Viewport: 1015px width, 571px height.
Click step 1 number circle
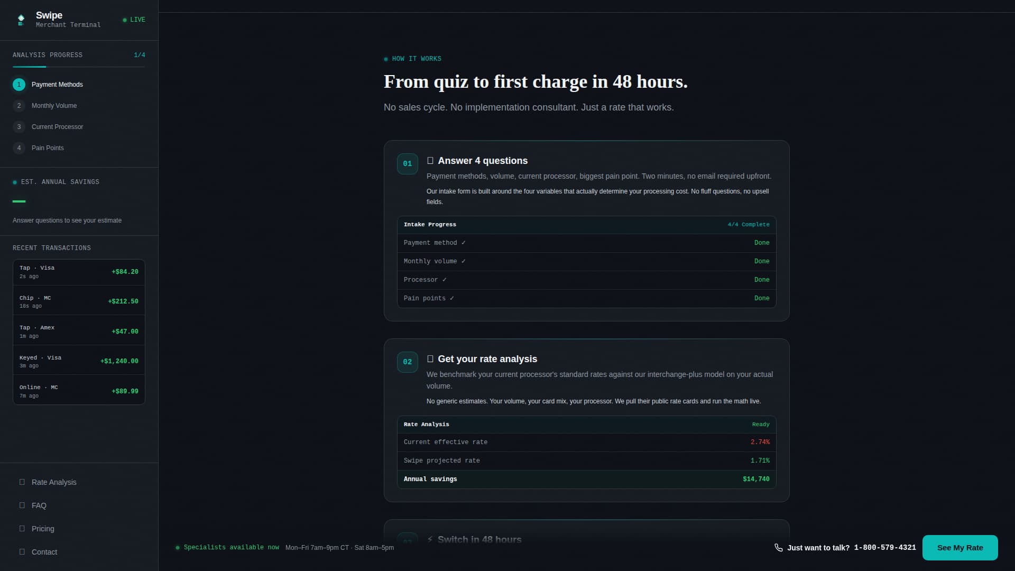point(19,85)
